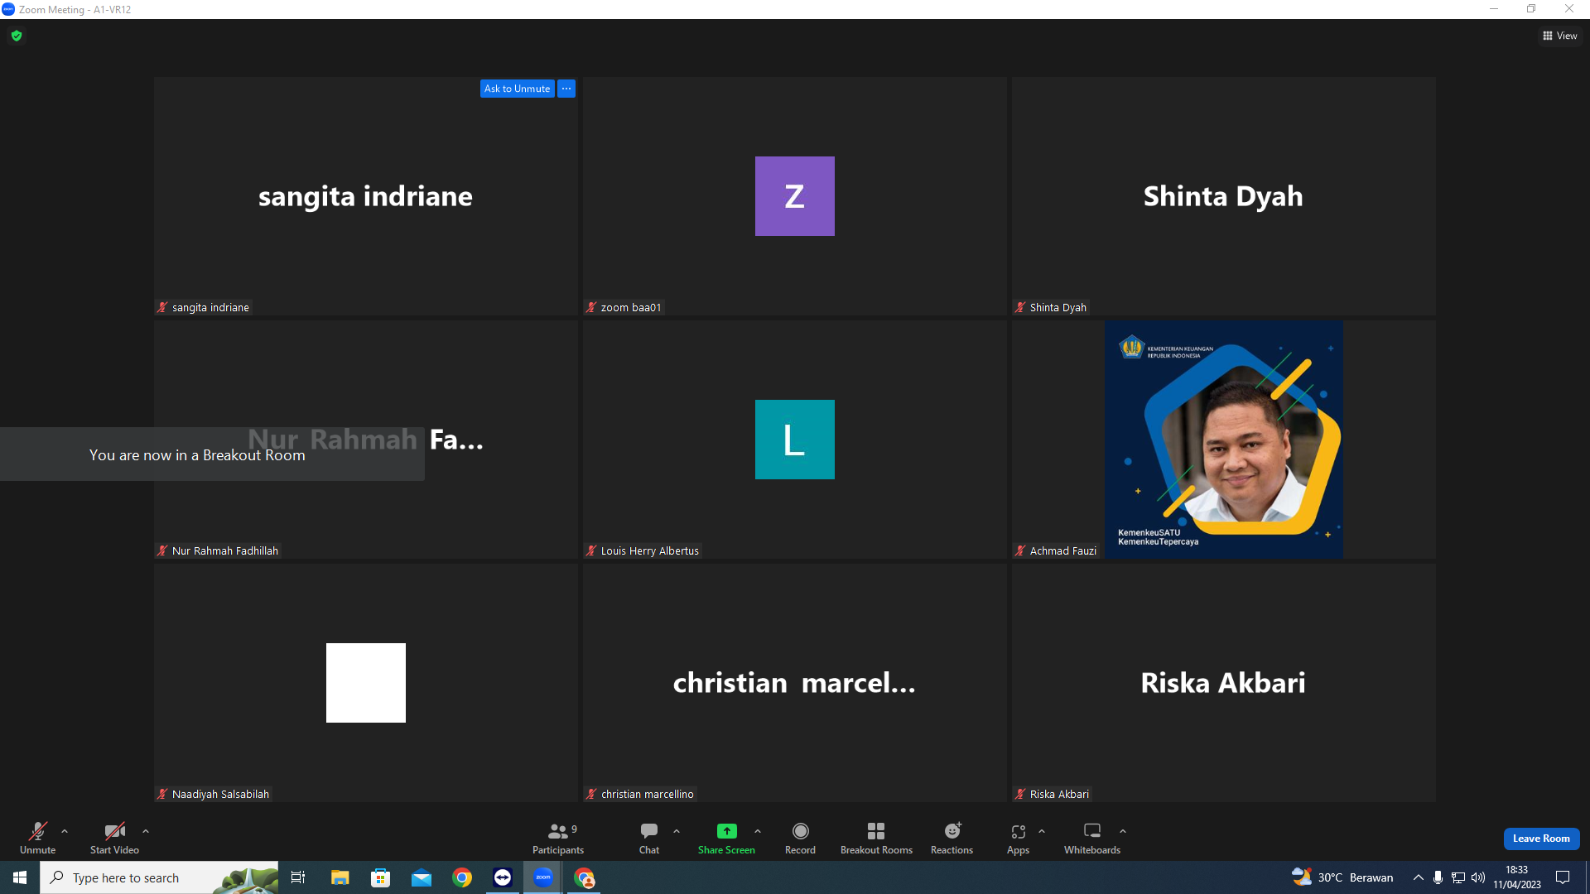Minimize the Zoom Meeting window
The width and height of the screenshot is (1590, 894).
pos(1494,9)
